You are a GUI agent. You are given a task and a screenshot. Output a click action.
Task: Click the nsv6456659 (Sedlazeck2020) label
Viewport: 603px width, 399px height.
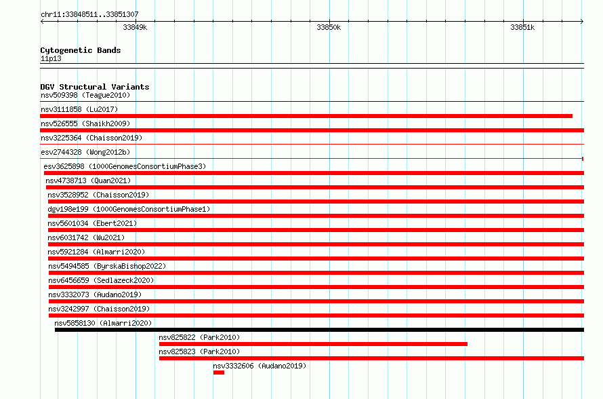(101, 280)
